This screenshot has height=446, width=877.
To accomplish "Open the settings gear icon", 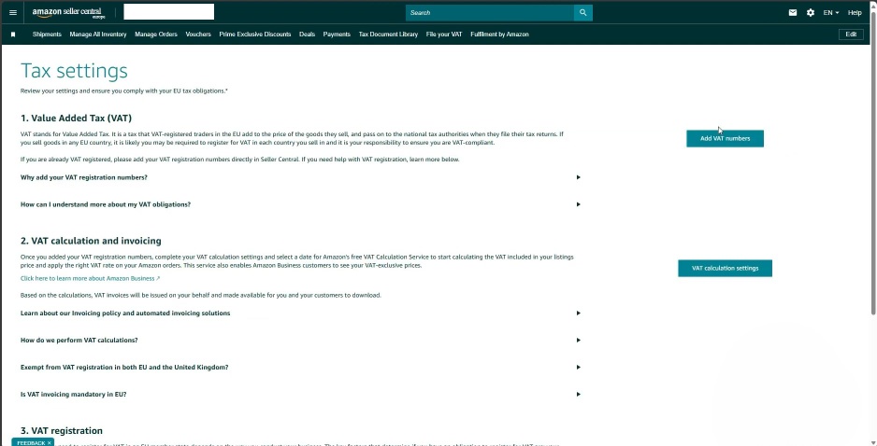I will pyautogui.click(x=811, y=12).
